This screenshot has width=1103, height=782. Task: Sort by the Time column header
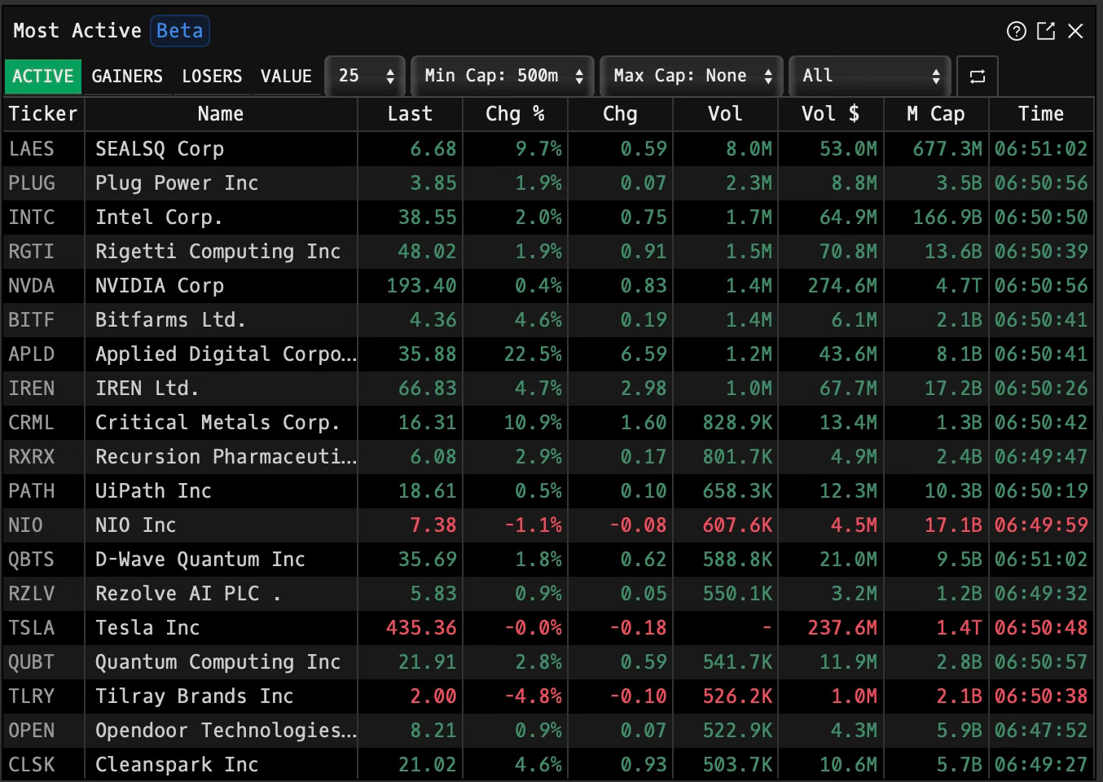click(x=1041, y=114)
